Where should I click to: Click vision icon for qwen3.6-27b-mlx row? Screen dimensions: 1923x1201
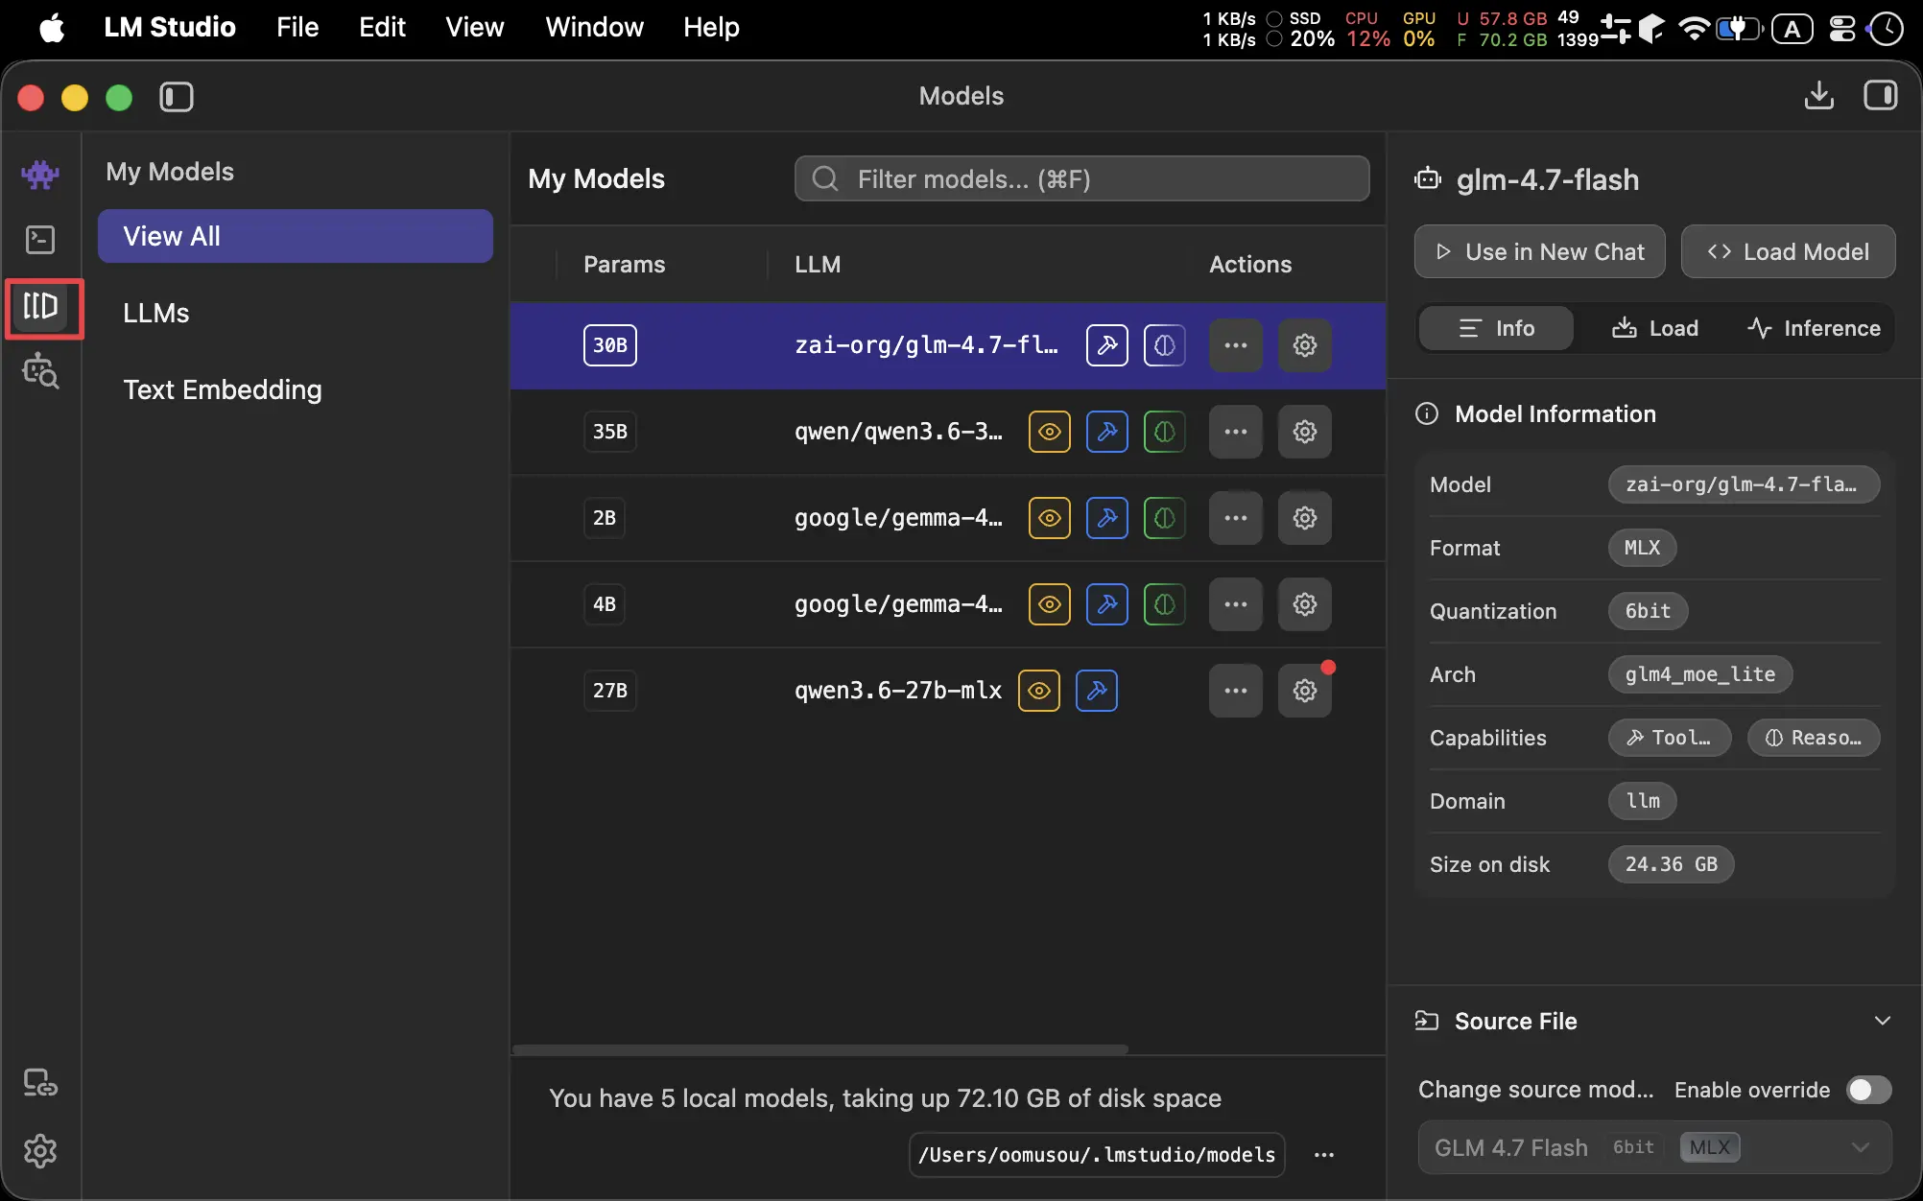pyautogui.click(x=1039, y=691)
